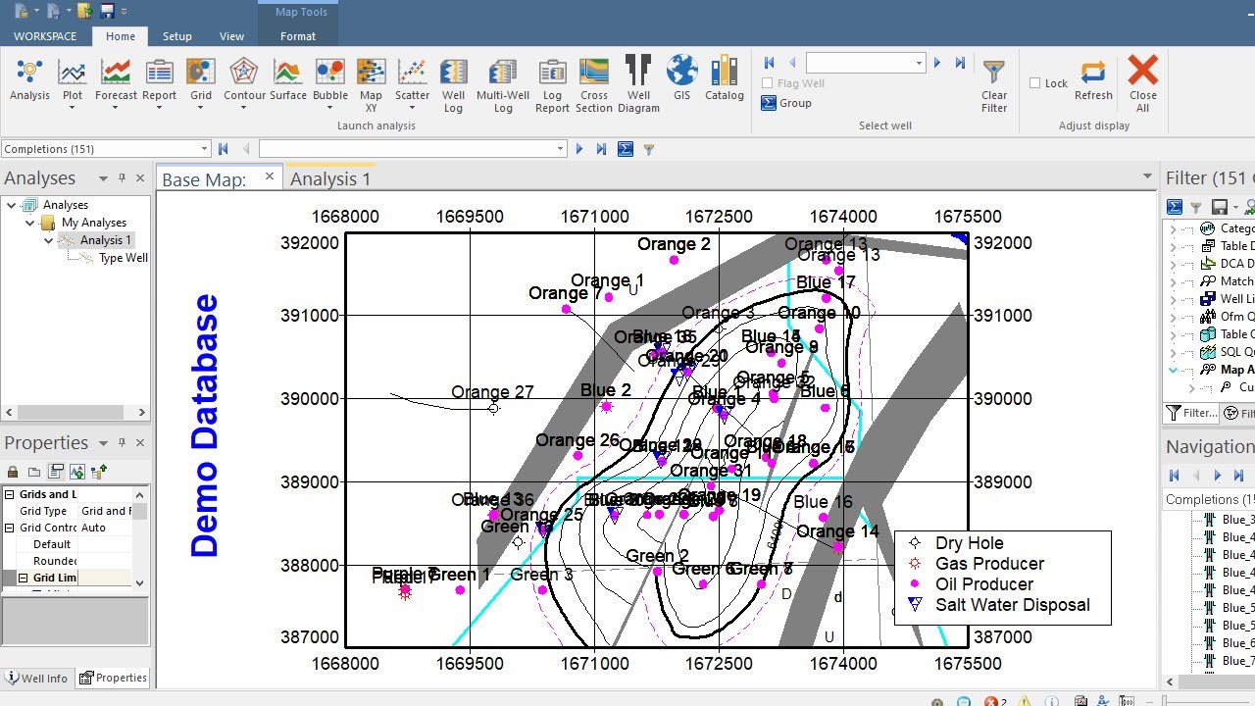1255x706 pixels.
Task: Tick the Flag Well checkbox
Action: pos(769,83)
